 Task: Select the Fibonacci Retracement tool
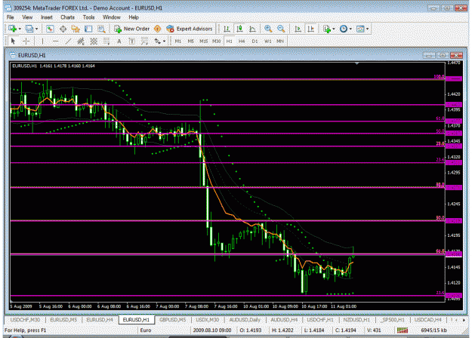[106, 41]
